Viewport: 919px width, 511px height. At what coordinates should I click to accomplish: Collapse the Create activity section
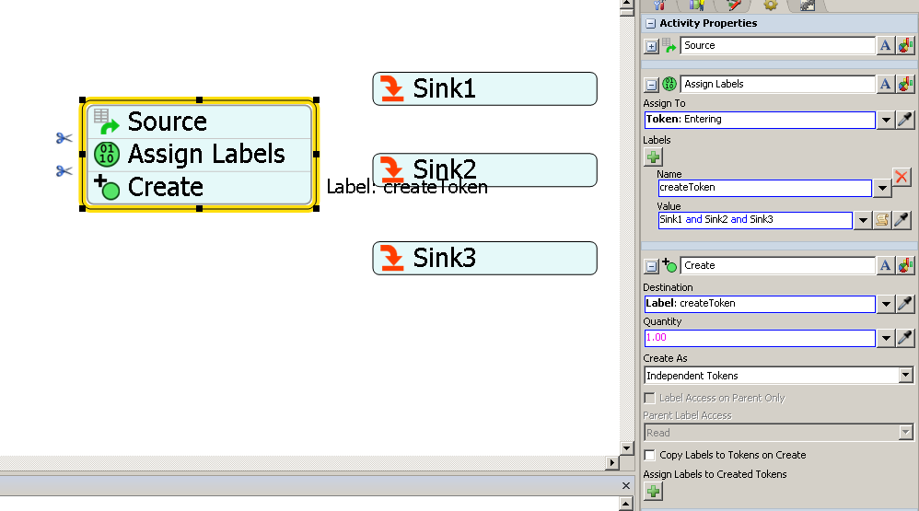[x=651, y=265]
